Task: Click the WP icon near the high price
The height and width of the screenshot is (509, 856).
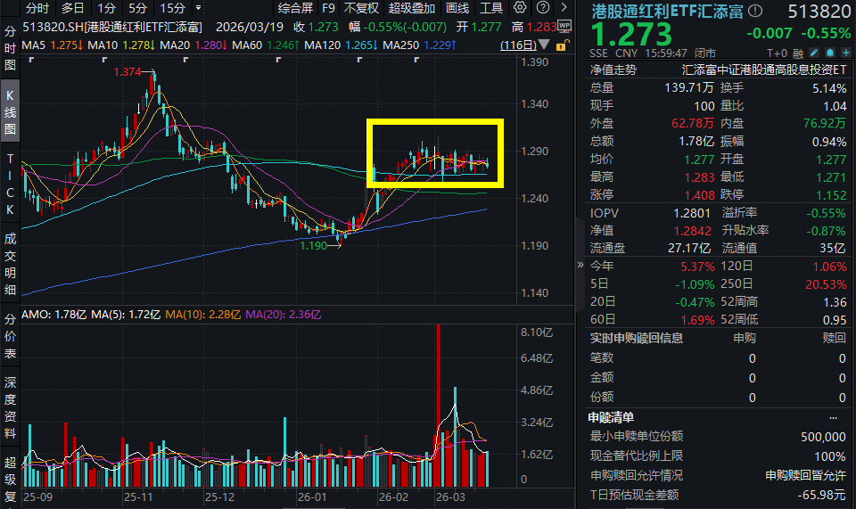Action: (566, 26)
